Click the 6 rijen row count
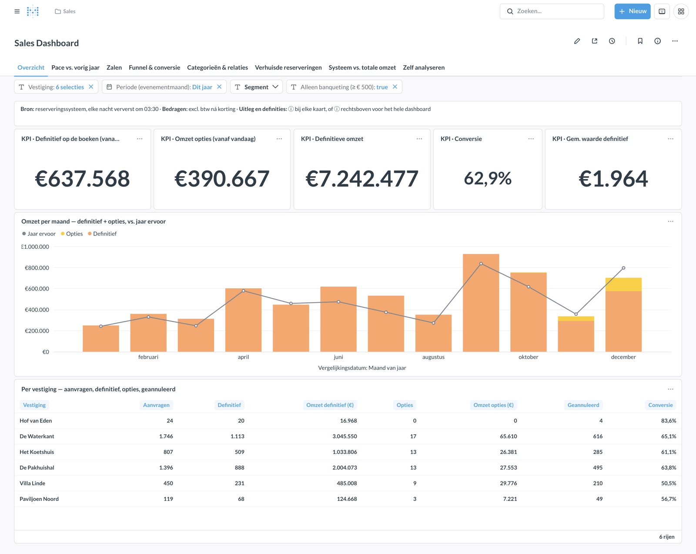 pyautogui.click(x=667, y=537)
